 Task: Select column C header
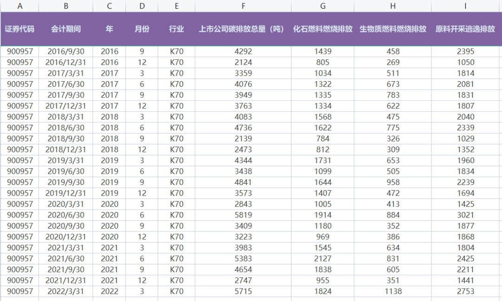[109, 6]
